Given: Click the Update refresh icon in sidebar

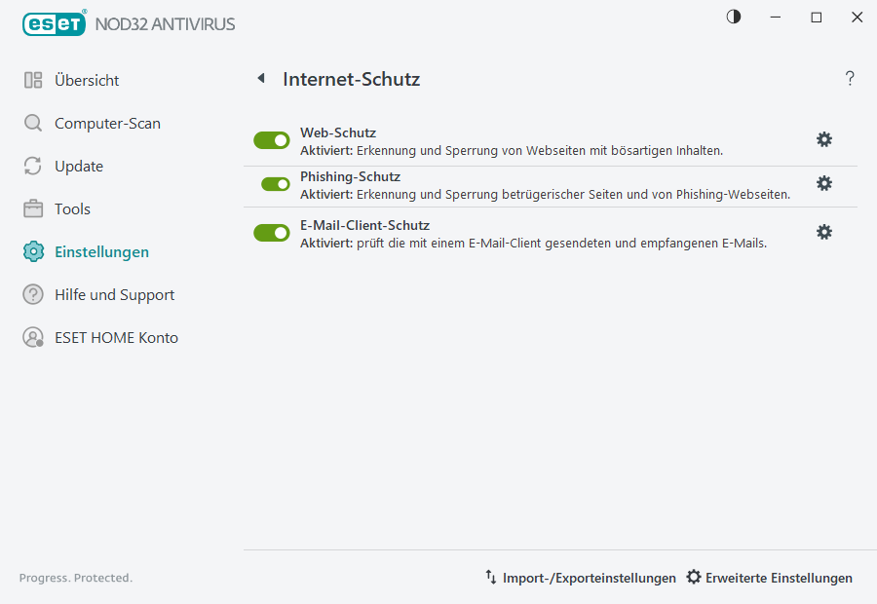Looking at the screenshot, I should 32,166.
